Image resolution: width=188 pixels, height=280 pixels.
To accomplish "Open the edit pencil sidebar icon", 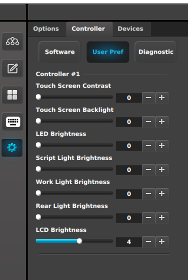I will coord(12,68).
